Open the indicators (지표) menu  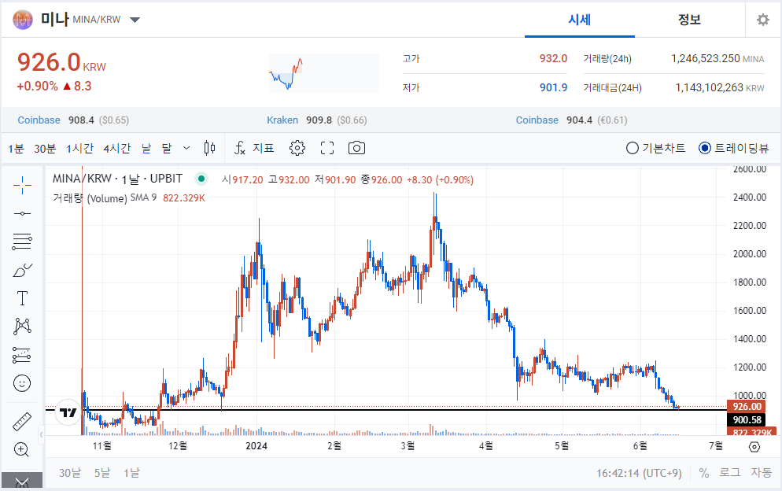tap(254, 148)
